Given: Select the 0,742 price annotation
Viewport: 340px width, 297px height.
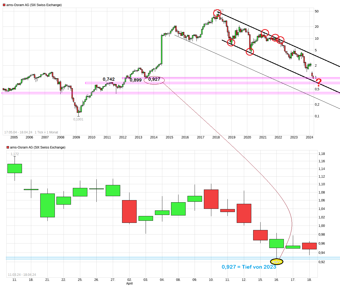Looking at the screenshot, I should point(109,79).
